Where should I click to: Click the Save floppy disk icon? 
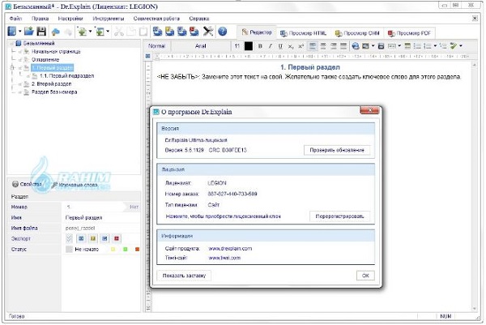(41, 32)
